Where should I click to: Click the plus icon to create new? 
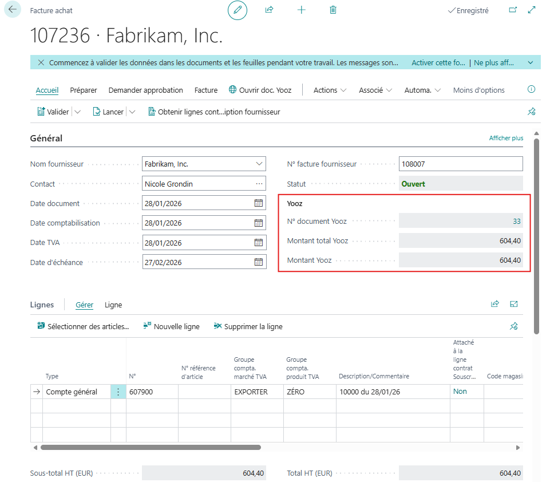pos(302,10)
